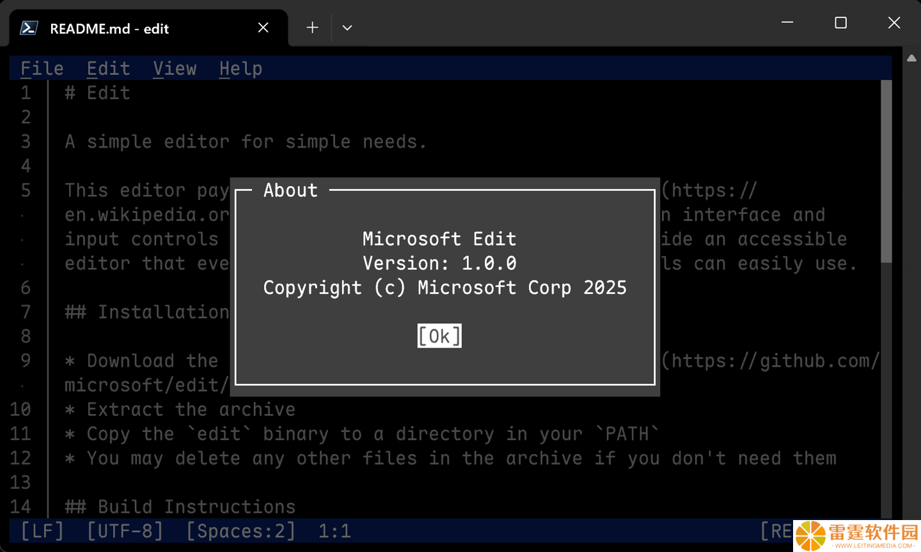921x552 pixels.
Task: Minimize the terminal window
Action: [787, 22]
